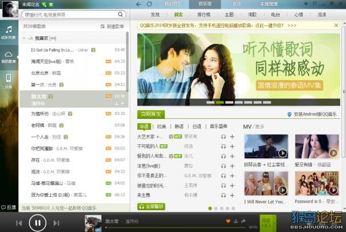Toggle the orange heart favorite in player bar
The height and width of the screenshot is (232, 346).
(x=228, y=221)
